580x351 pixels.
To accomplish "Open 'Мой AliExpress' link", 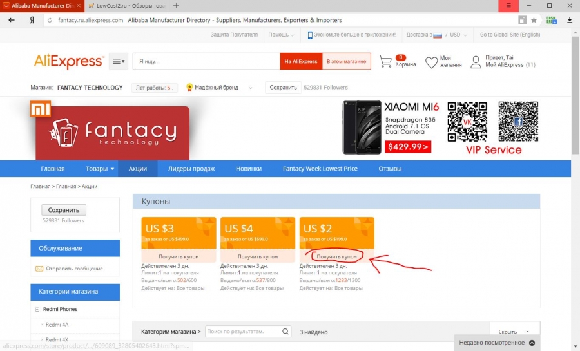I will tap(504, 65).
